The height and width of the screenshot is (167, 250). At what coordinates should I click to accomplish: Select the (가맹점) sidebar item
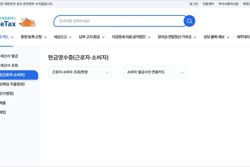pyautogui.click(x=7, y=93)
